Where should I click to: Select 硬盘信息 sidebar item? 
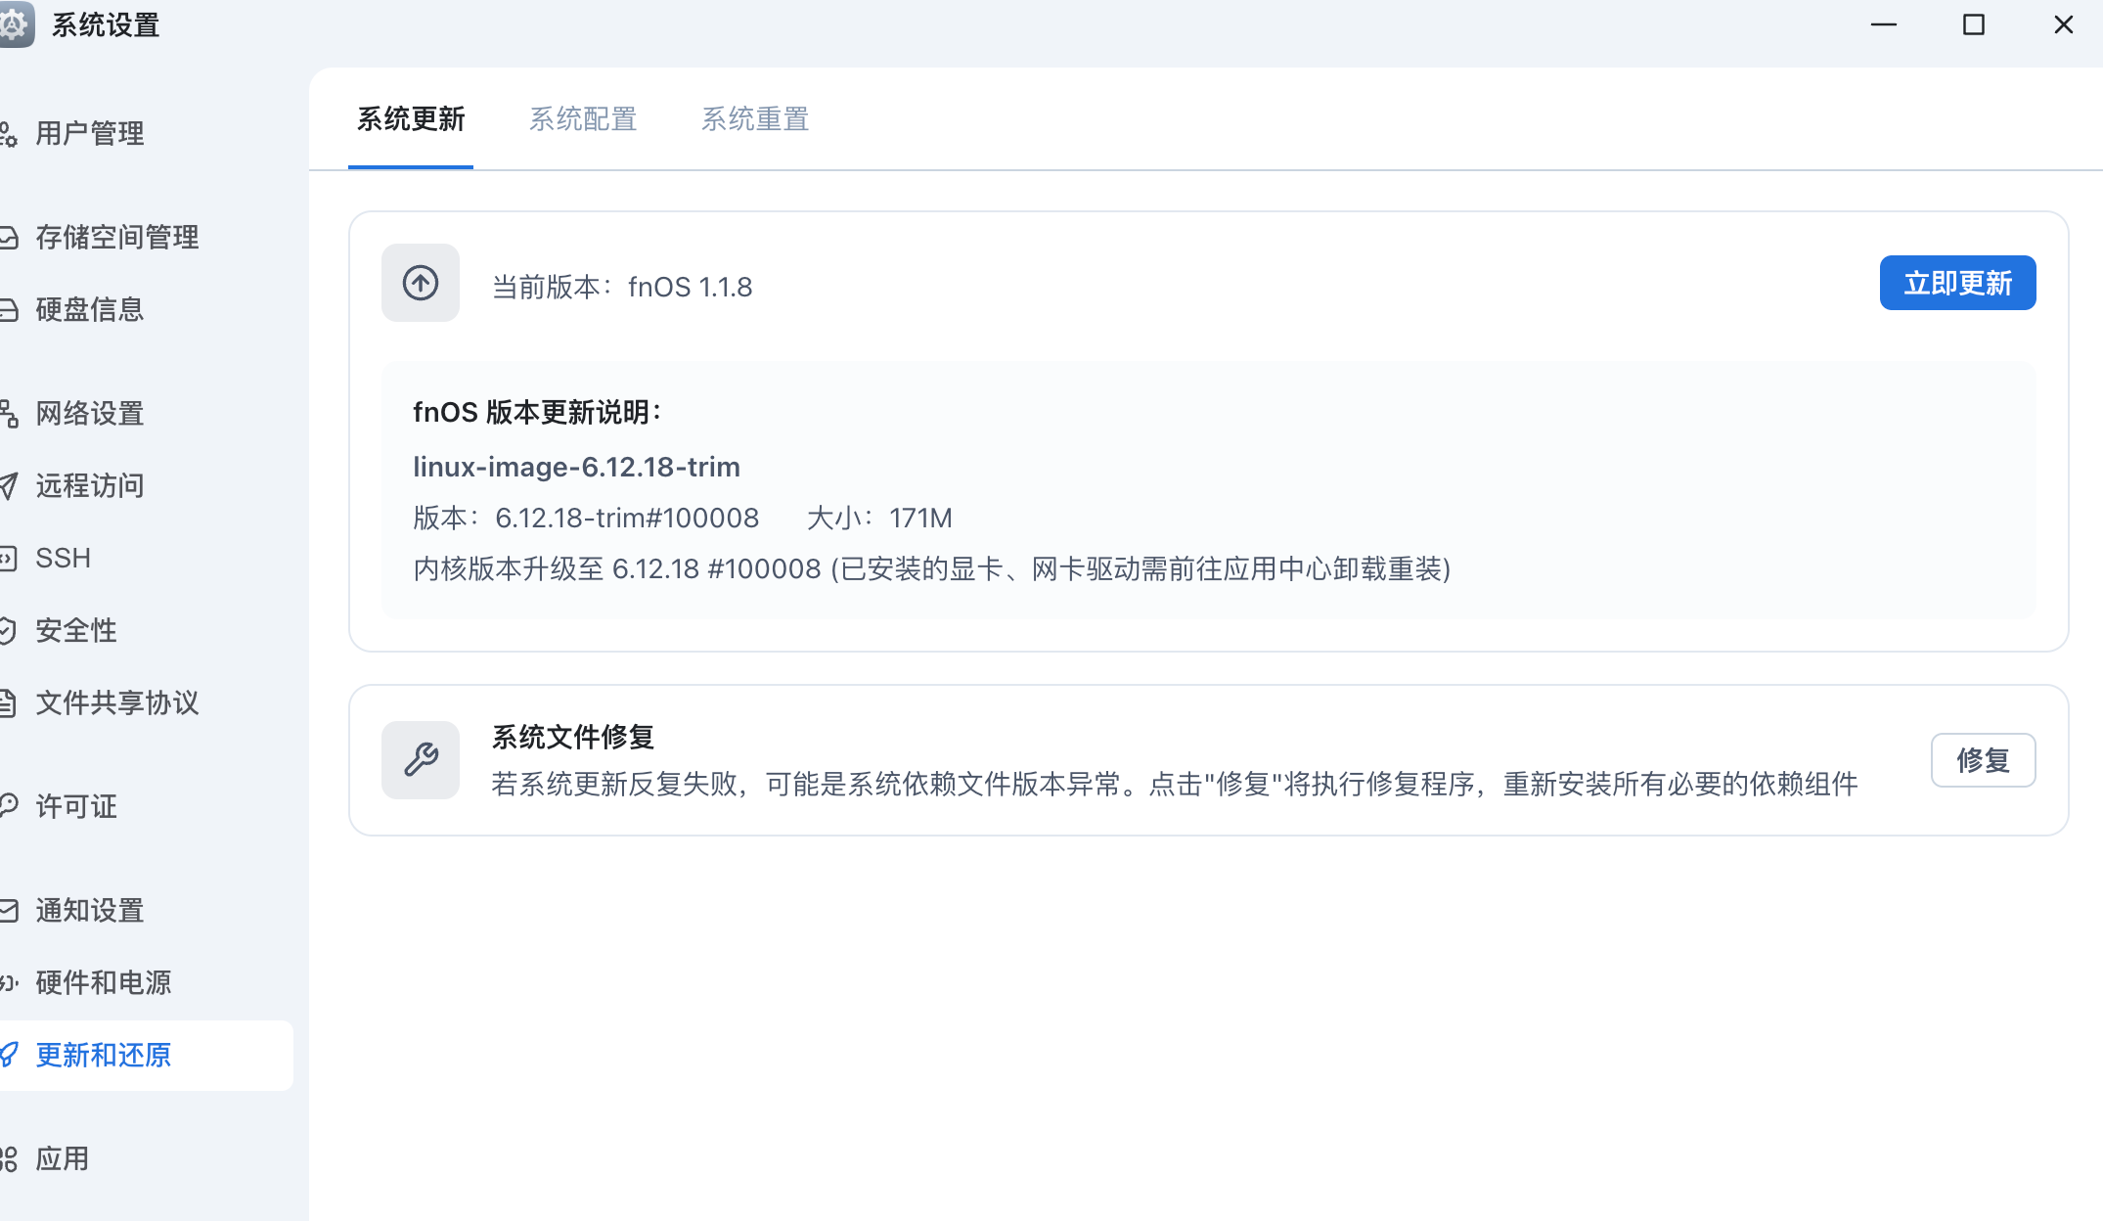tap(90, 309)
